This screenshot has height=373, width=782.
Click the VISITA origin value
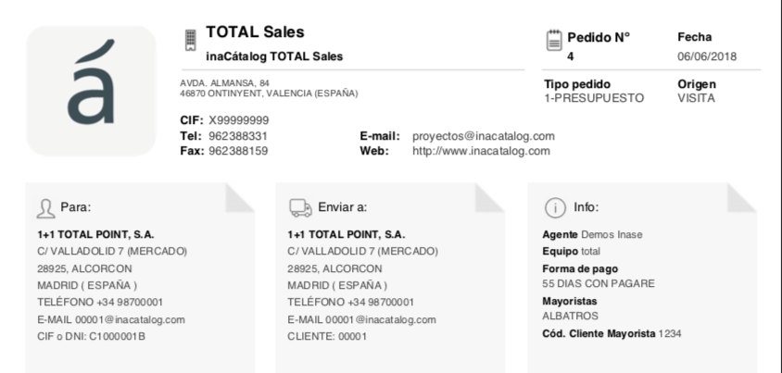[696, 98]
